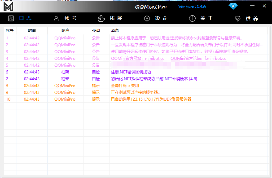
Task: Click sequence number 10 in the log
Action: pos(8,99)
